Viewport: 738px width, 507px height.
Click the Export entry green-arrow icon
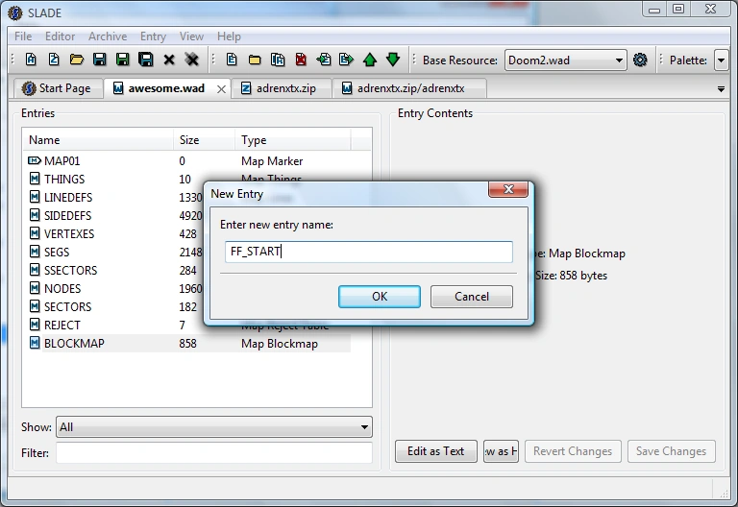pos(346,60)
